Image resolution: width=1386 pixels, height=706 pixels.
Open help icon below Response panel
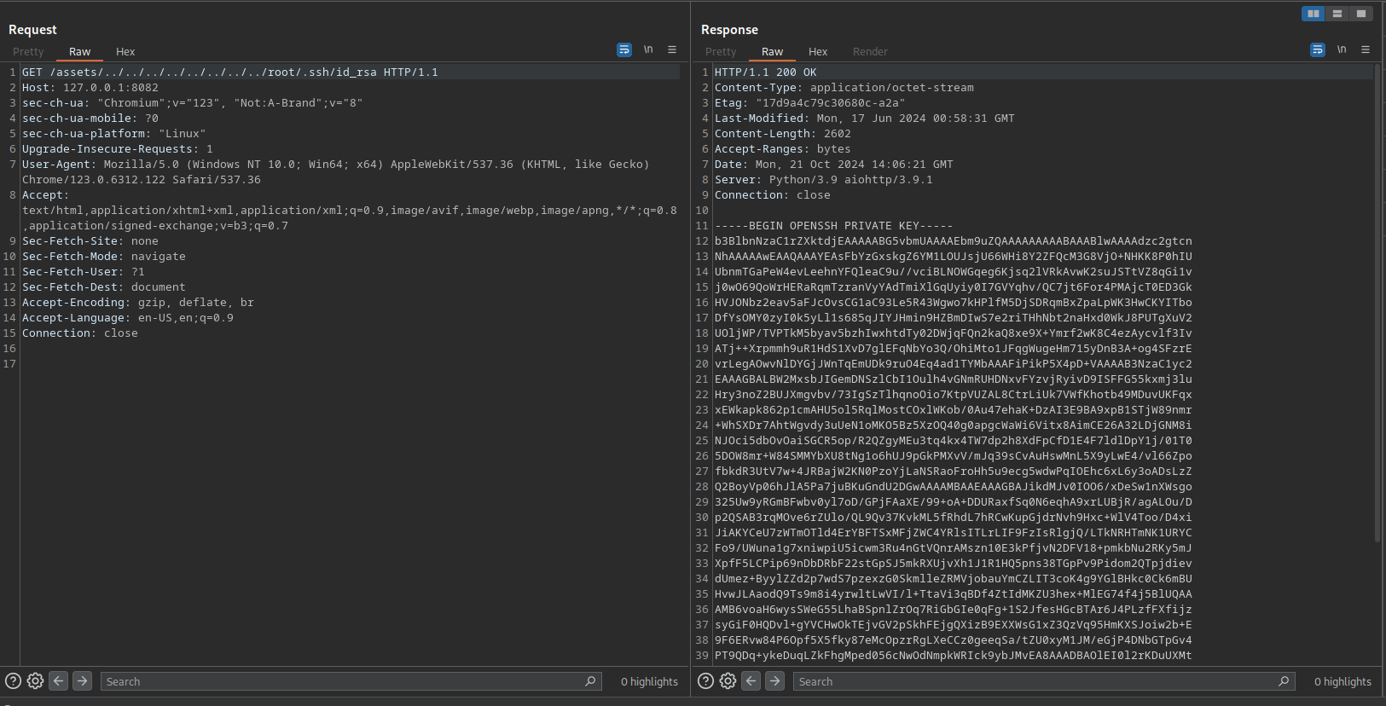tap(705, 680)
